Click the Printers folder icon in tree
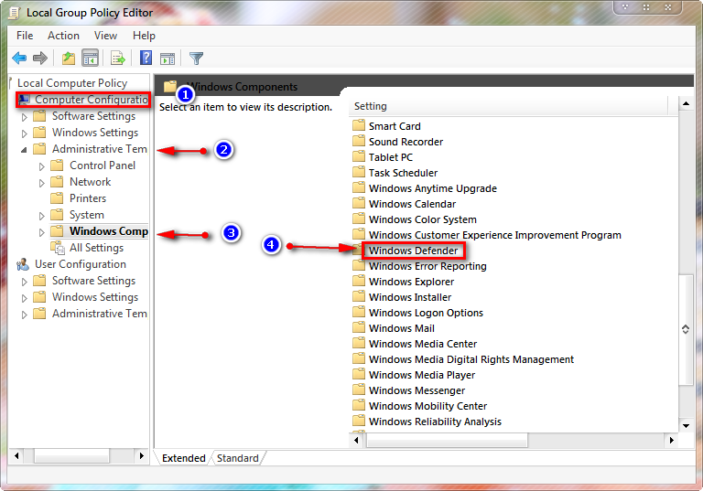This screenshot has width=703, height=491. pyautogui.click(x=57, y=198)
